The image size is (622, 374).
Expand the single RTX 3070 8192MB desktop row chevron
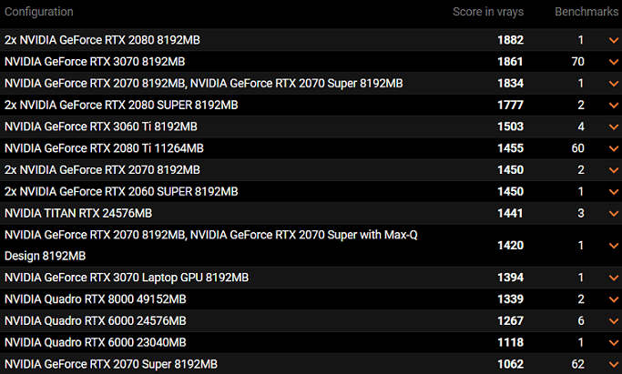[x=613, y=62]
